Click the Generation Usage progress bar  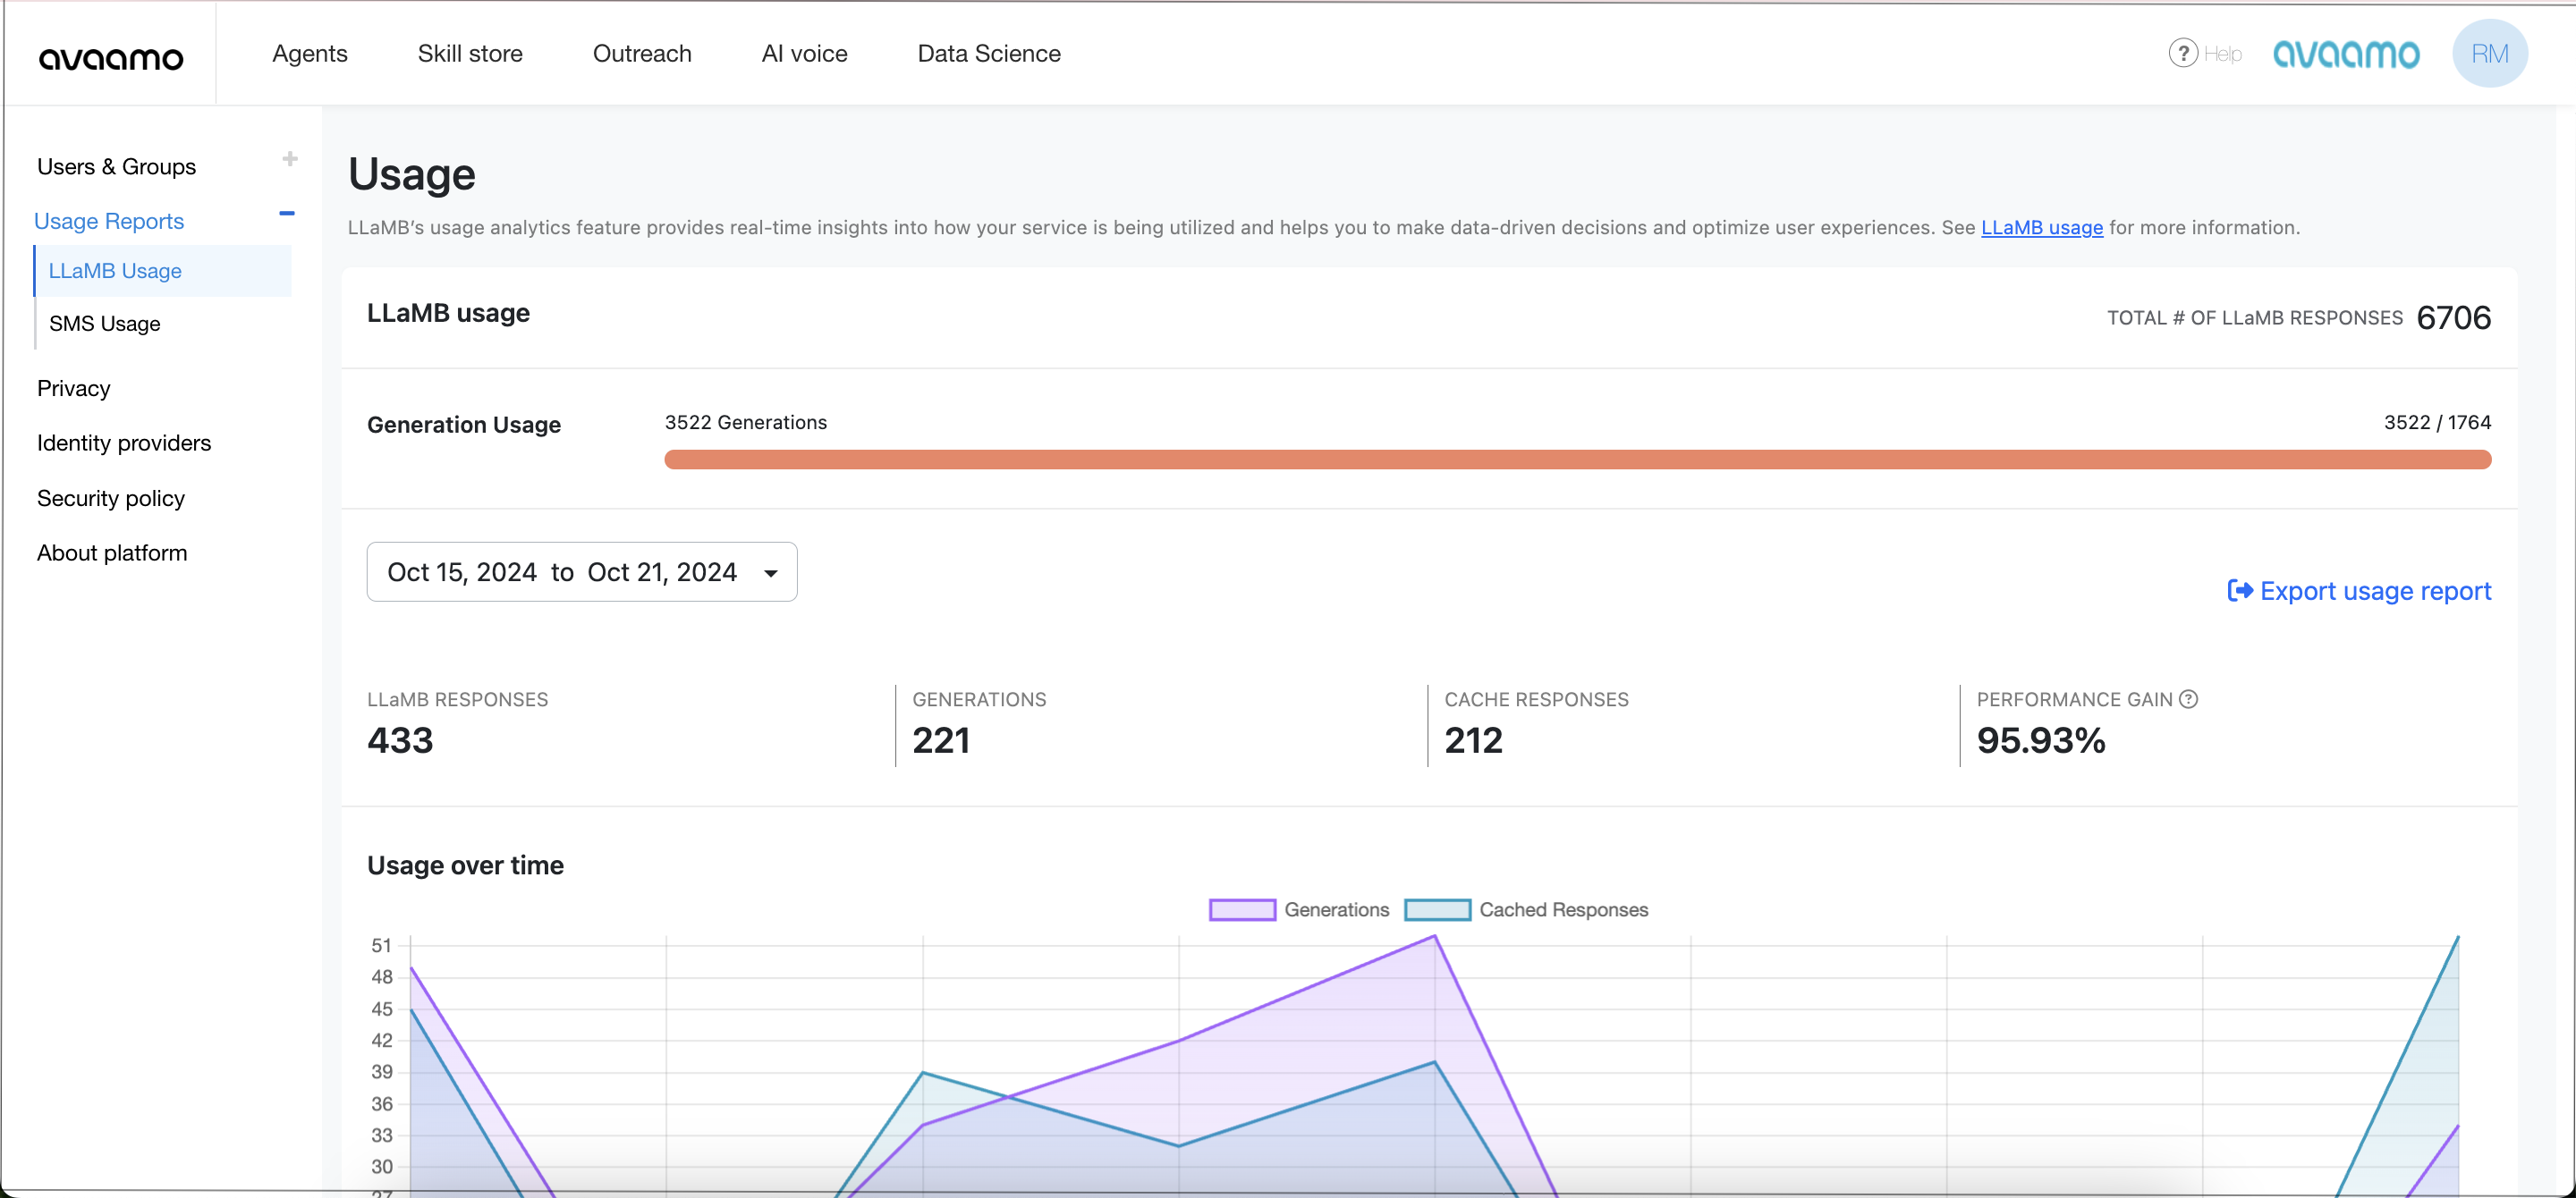[x=1577, y=460]
